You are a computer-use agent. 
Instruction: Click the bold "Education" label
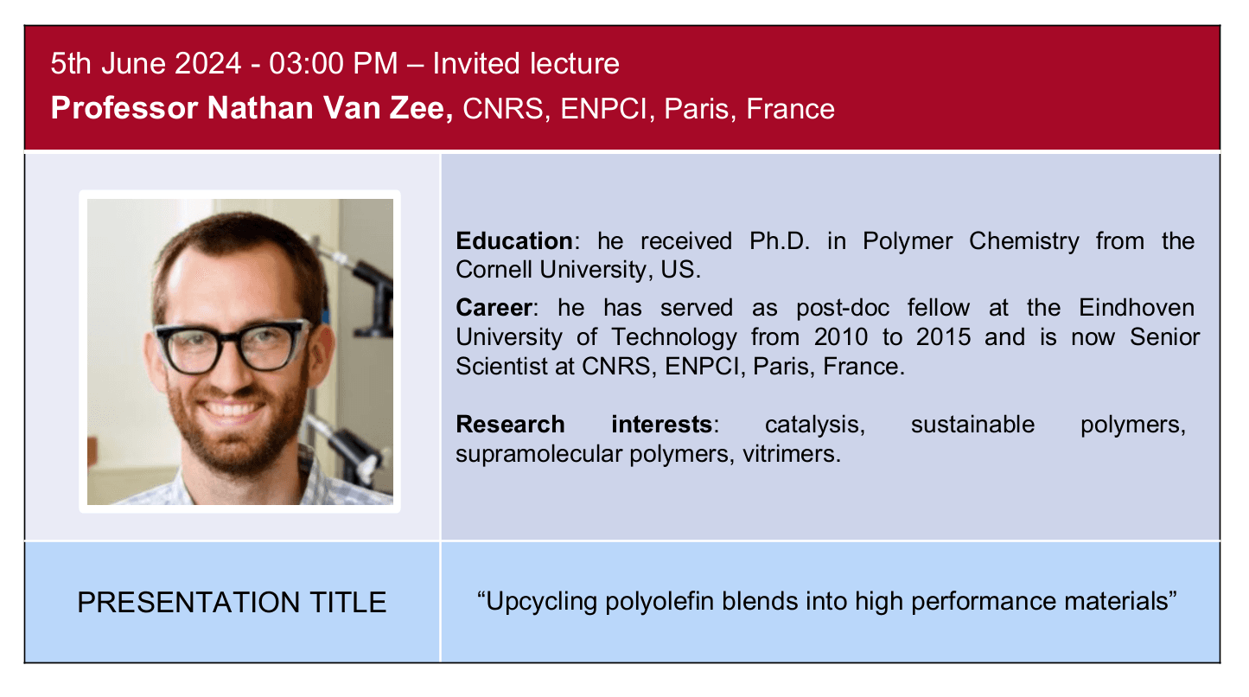[x=513, y=240]
